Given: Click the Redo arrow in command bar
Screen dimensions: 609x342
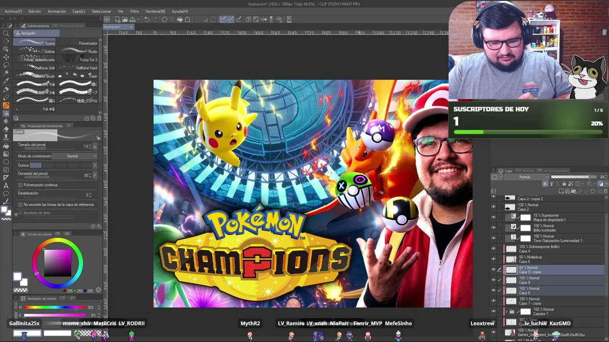Looking at the screenshot, I should (155, 19).
